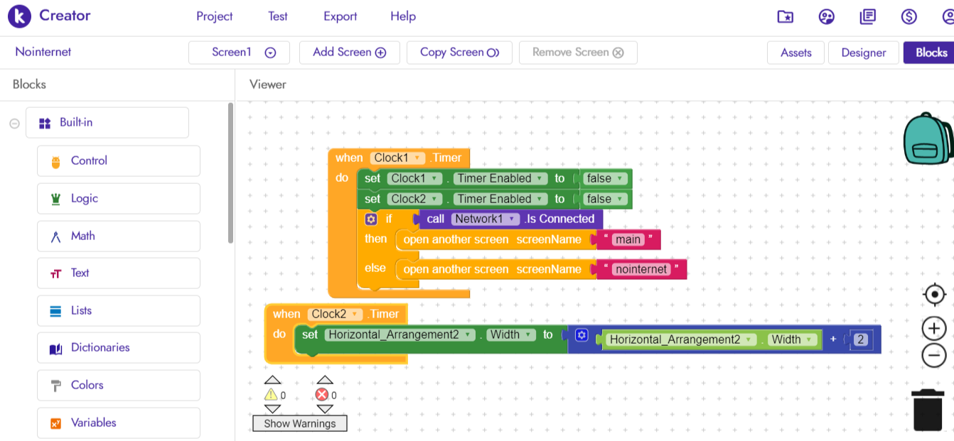954x441 pixels.
Task: Center the workspace with the crosshair icon
Action: pos(934,294)
